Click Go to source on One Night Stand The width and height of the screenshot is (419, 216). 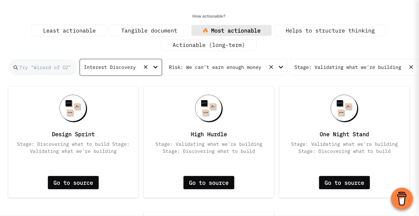(344, 182)
